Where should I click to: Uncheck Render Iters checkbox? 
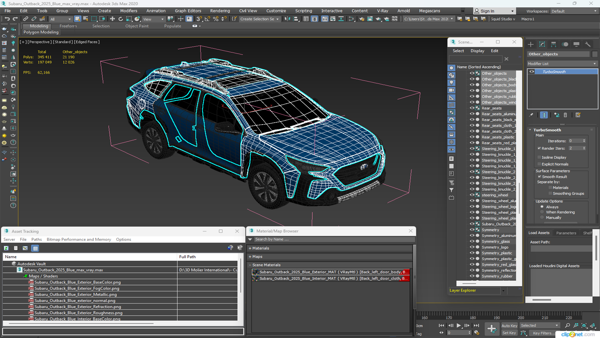click(x=539, y=148)
